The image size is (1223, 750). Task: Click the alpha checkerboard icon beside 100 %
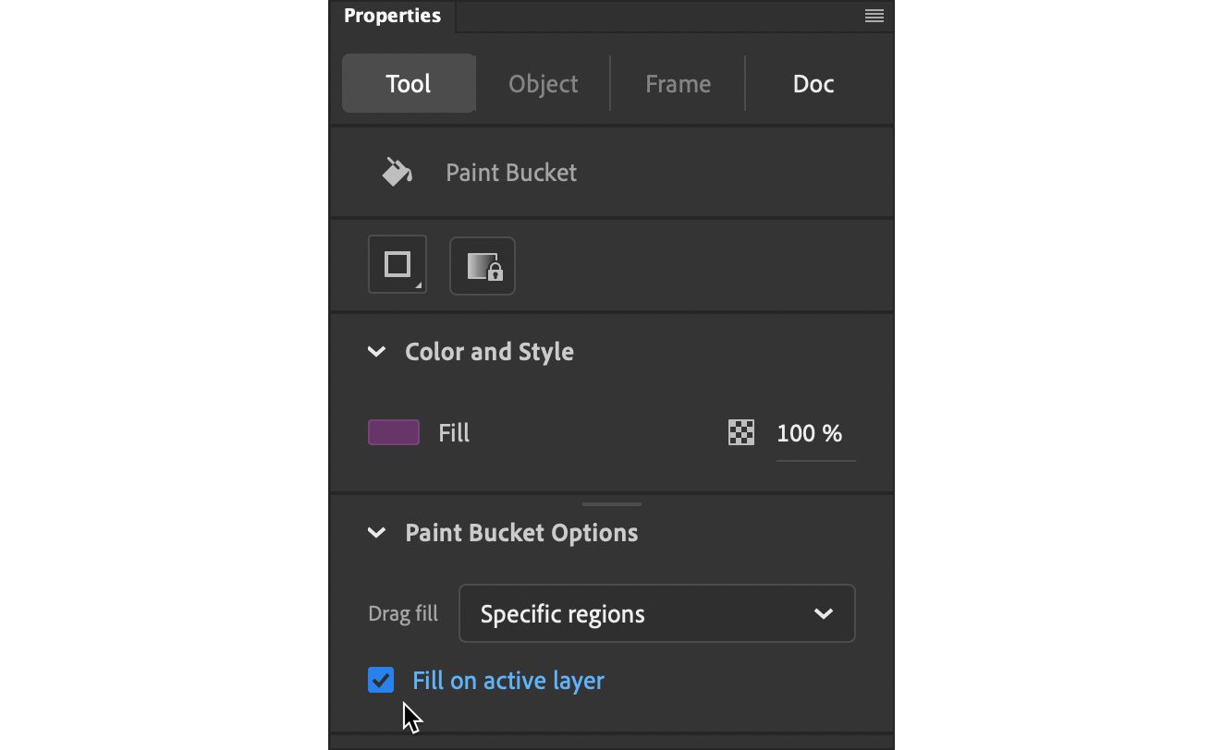[x=741, y=432]
